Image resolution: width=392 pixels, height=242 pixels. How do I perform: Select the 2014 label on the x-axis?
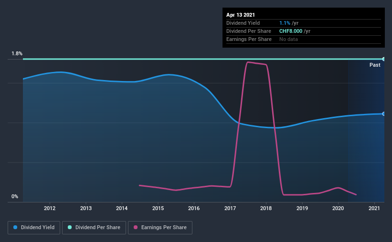click(x=122, y=208)
